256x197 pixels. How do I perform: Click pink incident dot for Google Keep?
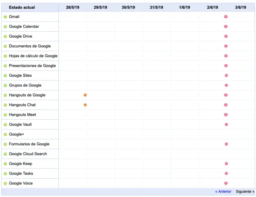(226, 164)
